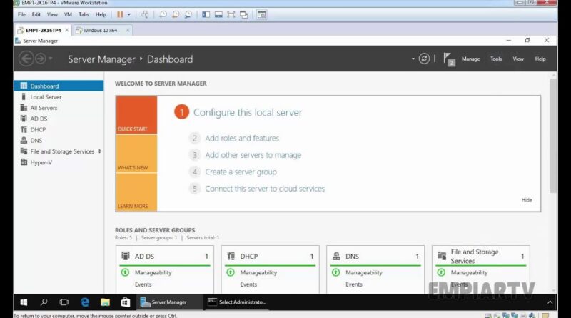Click Create a server group link
Screen dimensions: 571x318
[241, 172]
